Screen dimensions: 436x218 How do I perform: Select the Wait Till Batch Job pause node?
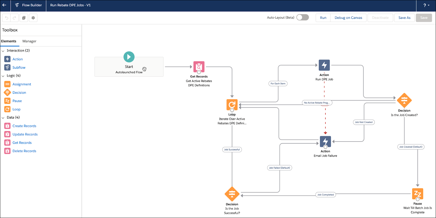coord(417,193)
